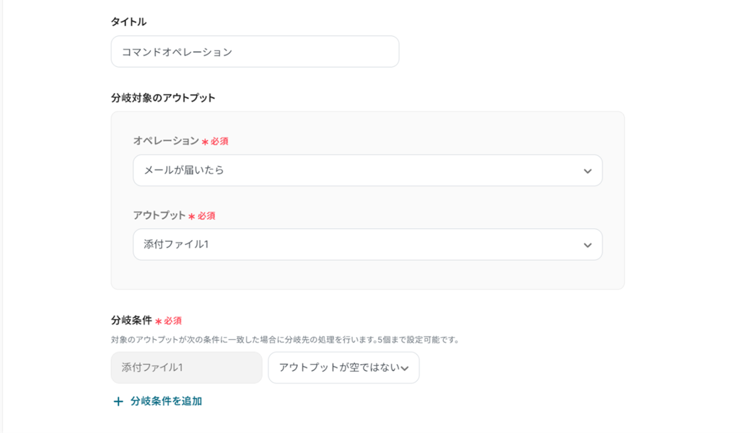Screen dimensions: 753x433
Task: Click the 分岐条件 section heading
Action: [131, 320]
